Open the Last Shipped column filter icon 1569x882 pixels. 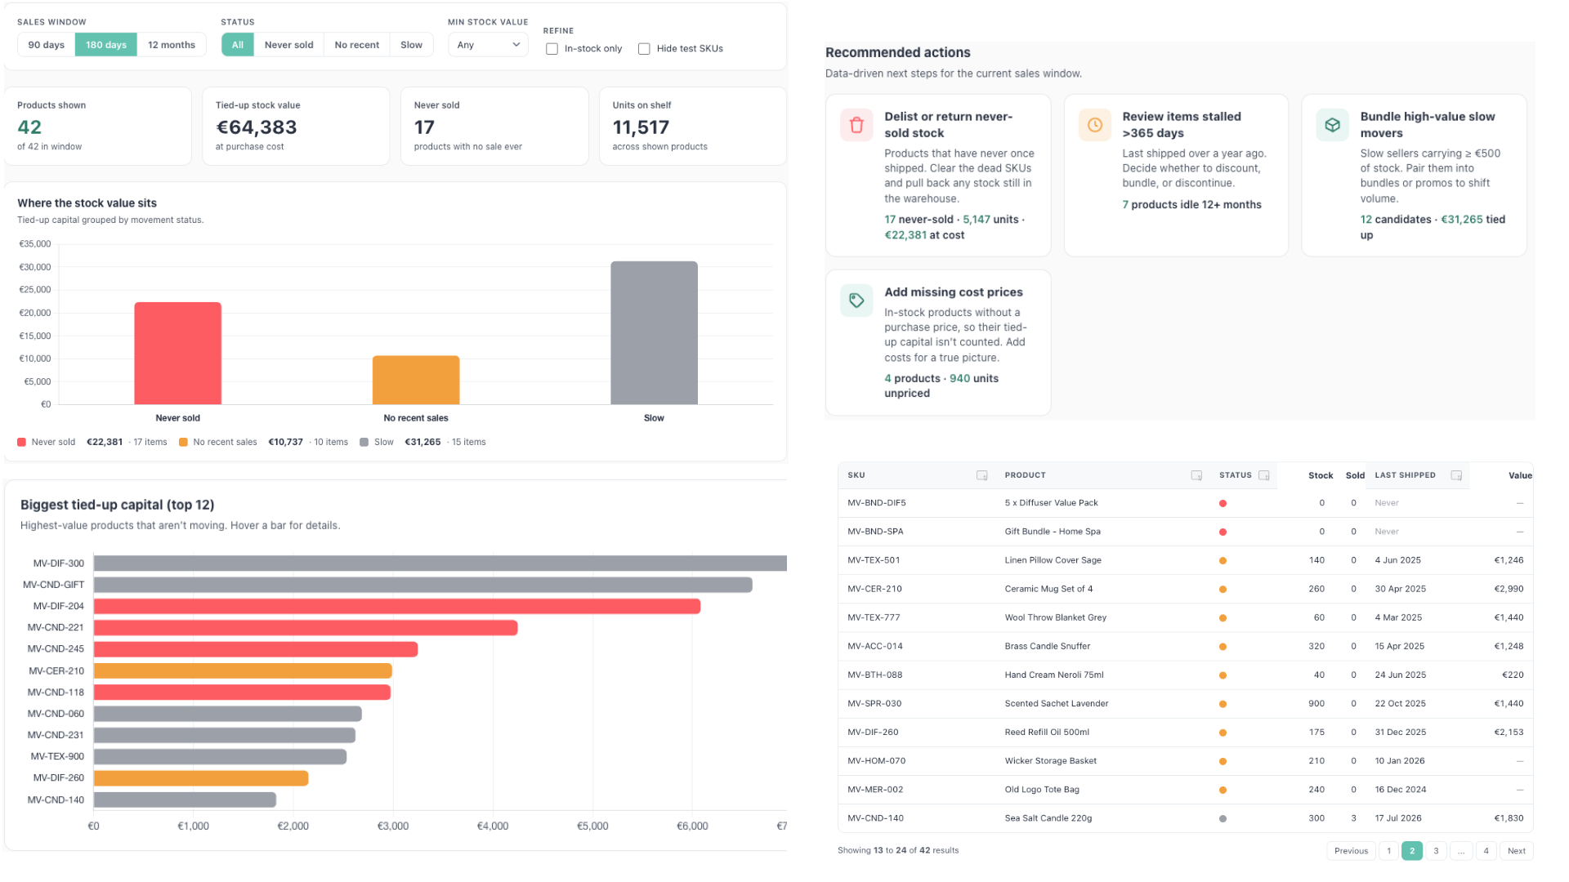(x=1456, y=475)
